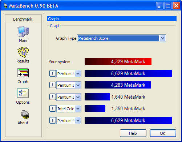Click info button beside 4,283 MetaMark row
Screen dimensions: 182x142
pyautogui.click(x=52, y=85)
